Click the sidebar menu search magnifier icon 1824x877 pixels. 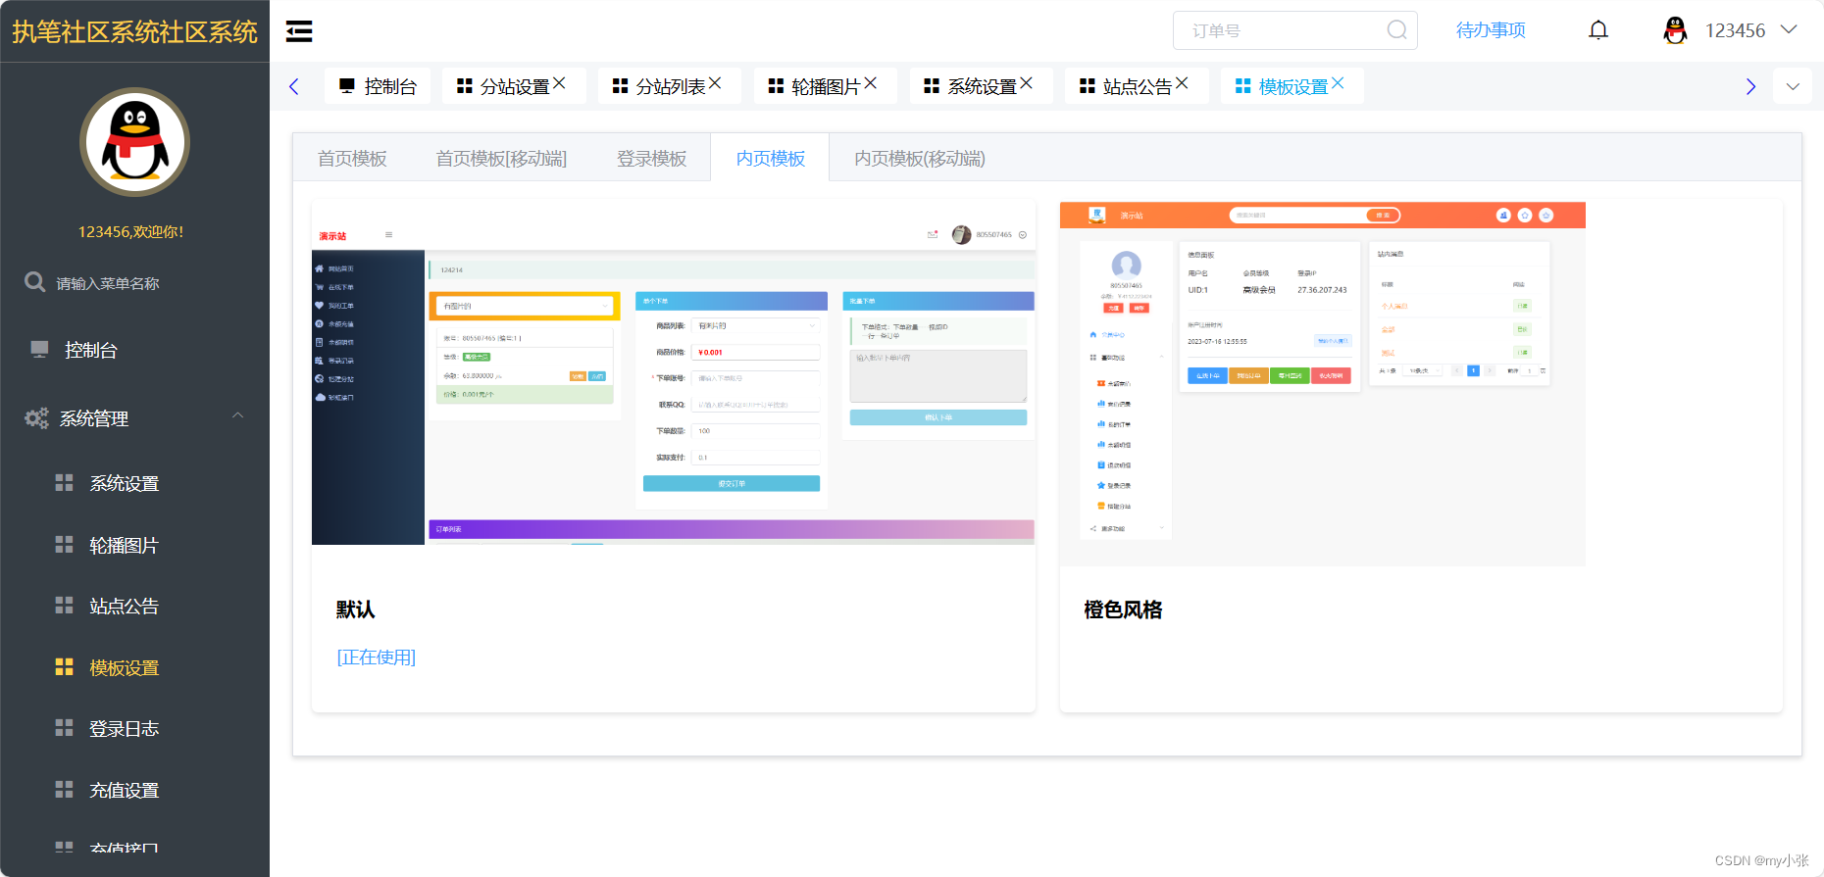click(35, 282)
